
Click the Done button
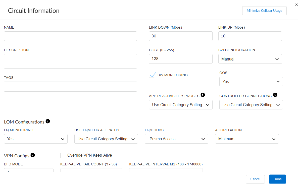click(277, 179)
